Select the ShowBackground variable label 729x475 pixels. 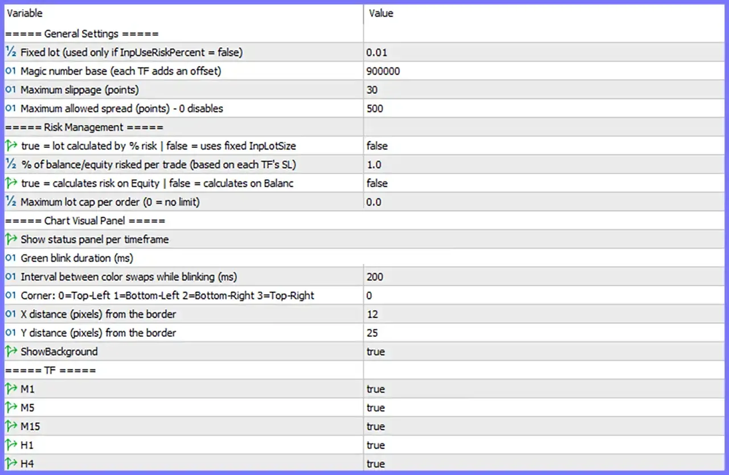59,352
